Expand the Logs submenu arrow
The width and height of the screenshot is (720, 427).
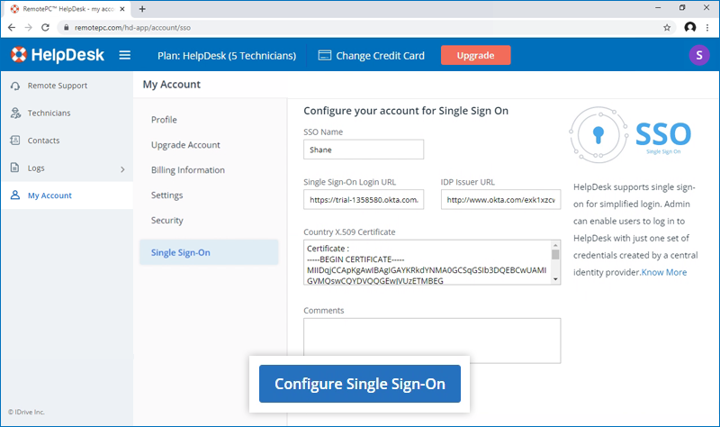click(x=122, y=168)
